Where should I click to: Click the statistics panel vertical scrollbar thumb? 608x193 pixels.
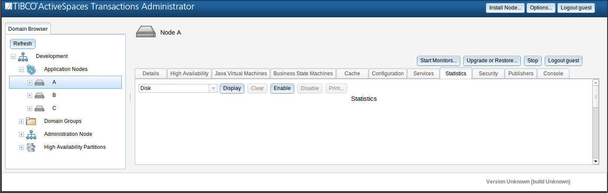coord(596,97)
